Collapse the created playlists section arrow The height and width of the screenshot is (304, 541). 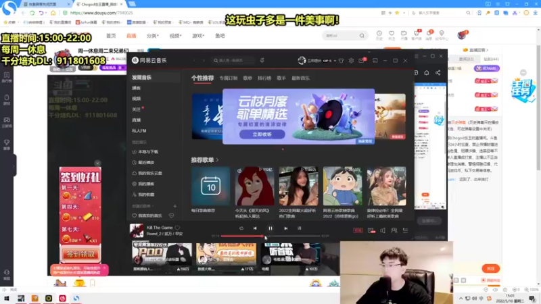[x=153, y=206]
